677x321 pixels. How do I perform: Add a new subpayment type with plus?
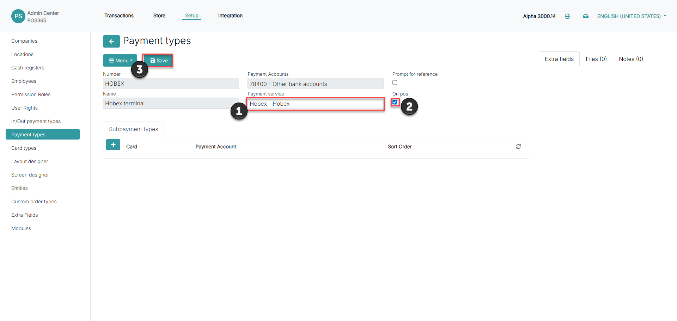pyautogui.click(x=113, y=145)
